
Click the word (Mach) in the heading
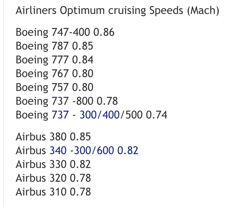click(x=203, y=11)
